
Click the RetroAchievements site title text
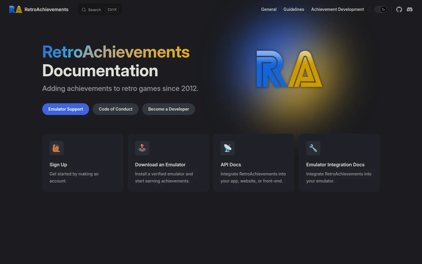[x=46, y=9]
